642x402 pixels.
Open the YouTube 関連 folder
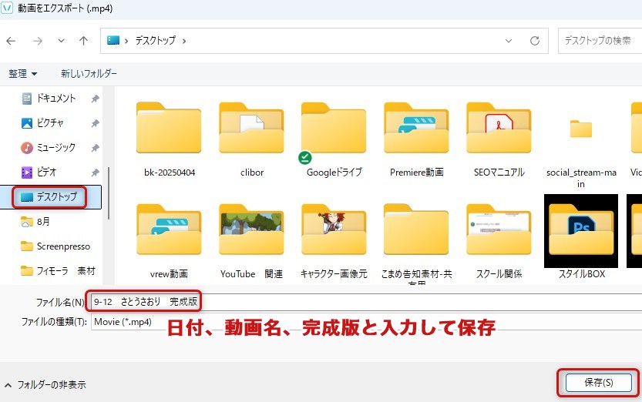pos(251,231)
